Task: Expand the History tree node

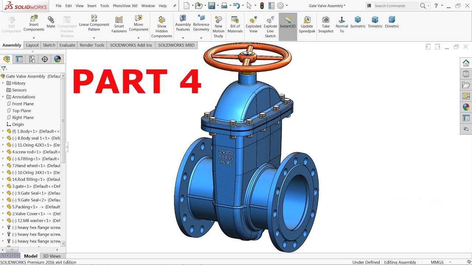Action: pyautogui.click(x=3, y=83)
